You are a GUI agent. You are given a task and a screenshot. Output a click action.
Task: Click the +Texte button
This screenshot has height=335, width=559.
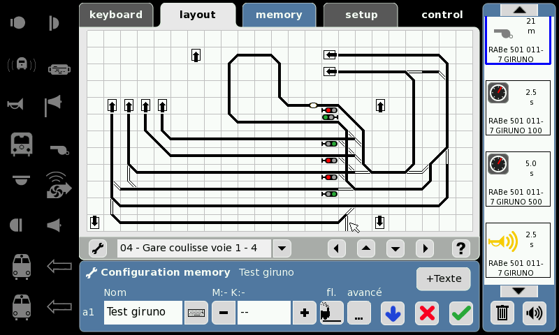point(443,278)
